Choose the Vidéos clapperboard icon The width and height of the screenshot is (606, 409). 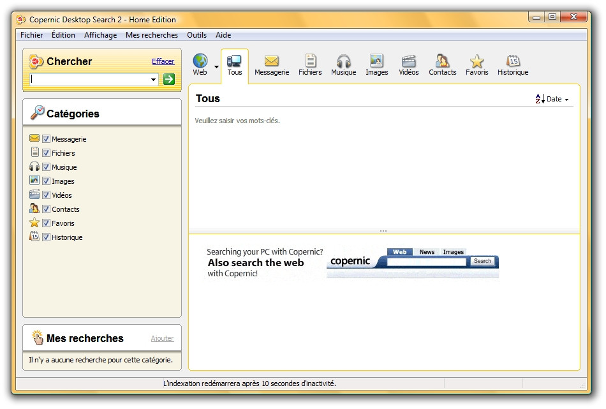[x=409, y=62]
